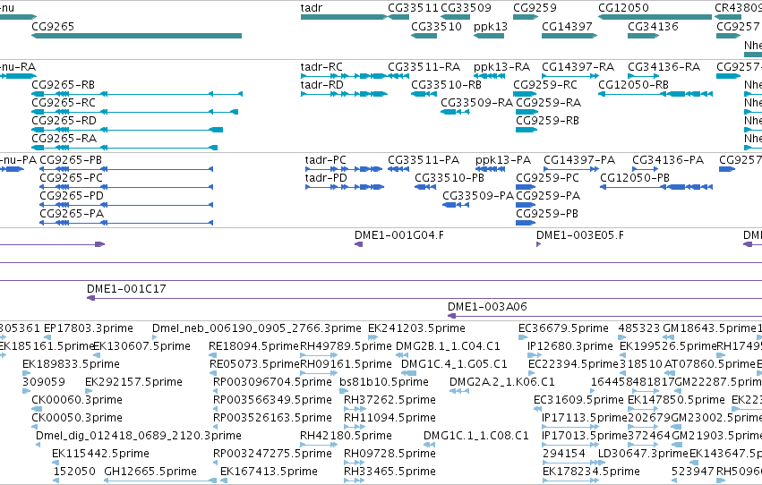Select EST bs81b10.5prime
Screen dimensions: 762x485
point(344,391)
